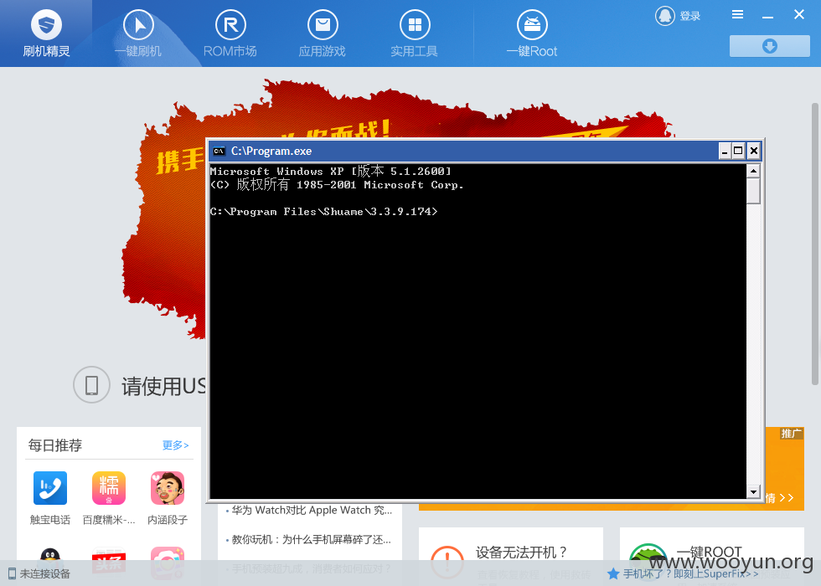
Task: Click the QQ penguin app icon
Action: [50, 563]
